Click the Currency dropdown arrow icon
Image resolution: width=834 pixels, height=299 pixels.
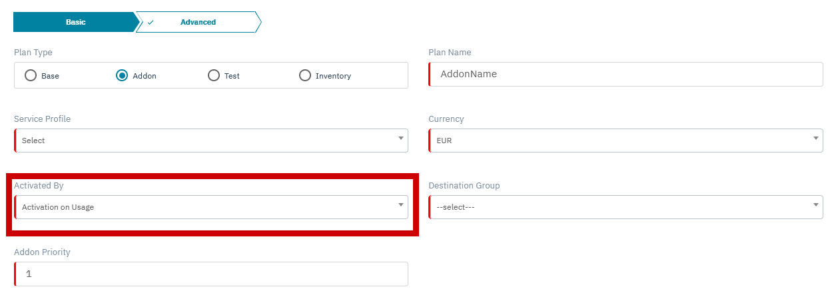816,139
